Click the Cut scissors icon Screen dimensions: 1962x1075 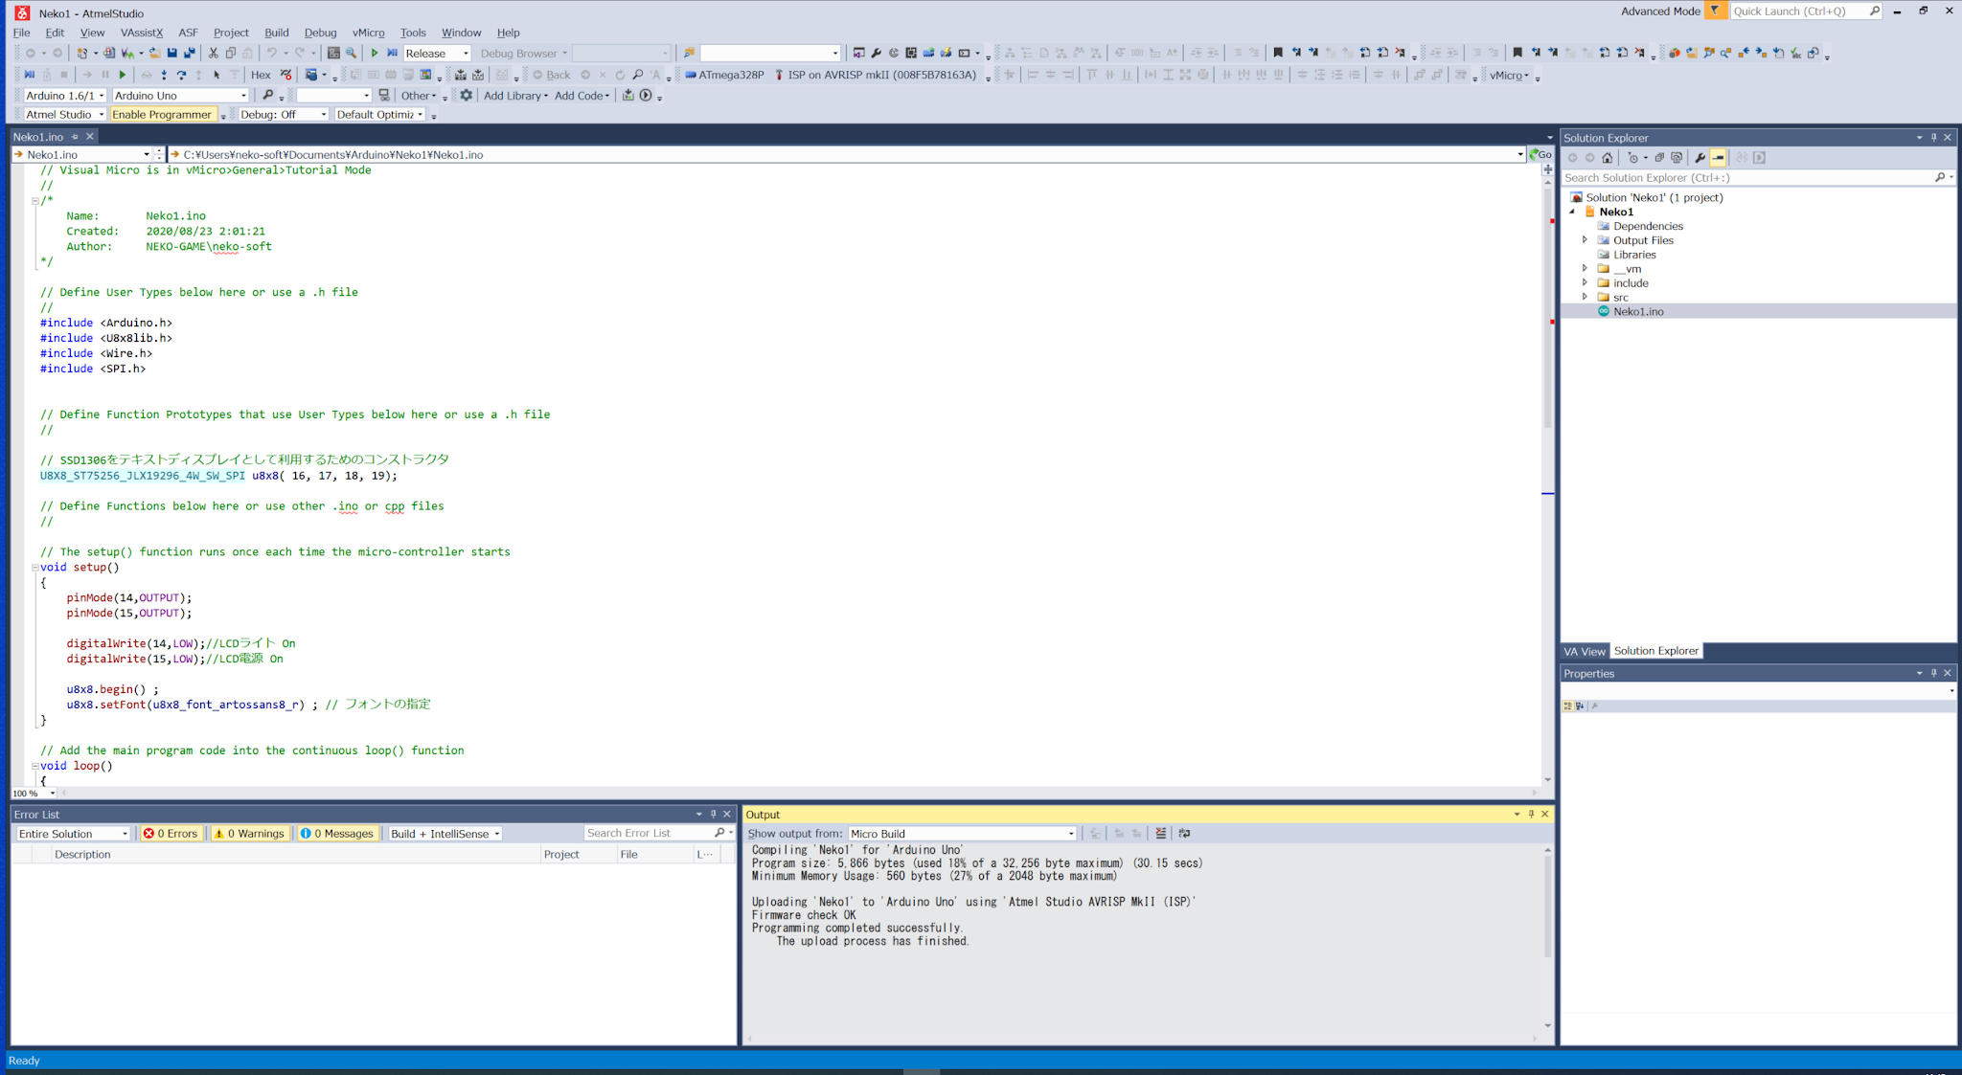tap(214, 54)
